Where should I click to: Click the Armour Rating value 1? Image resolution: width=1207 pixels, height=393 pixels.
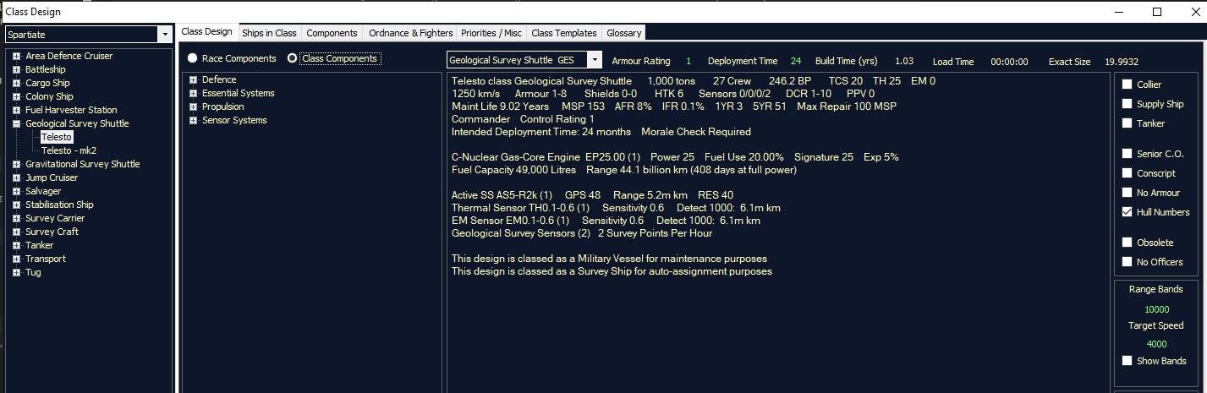pyautogui.click(x=689, y=62)
